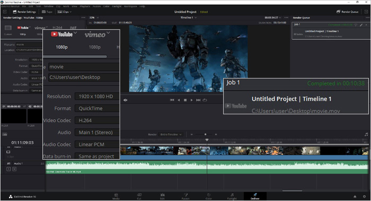Screen dimensions: 371x201
Task: Click the Tape toolbar button
Action: [47, 12]
